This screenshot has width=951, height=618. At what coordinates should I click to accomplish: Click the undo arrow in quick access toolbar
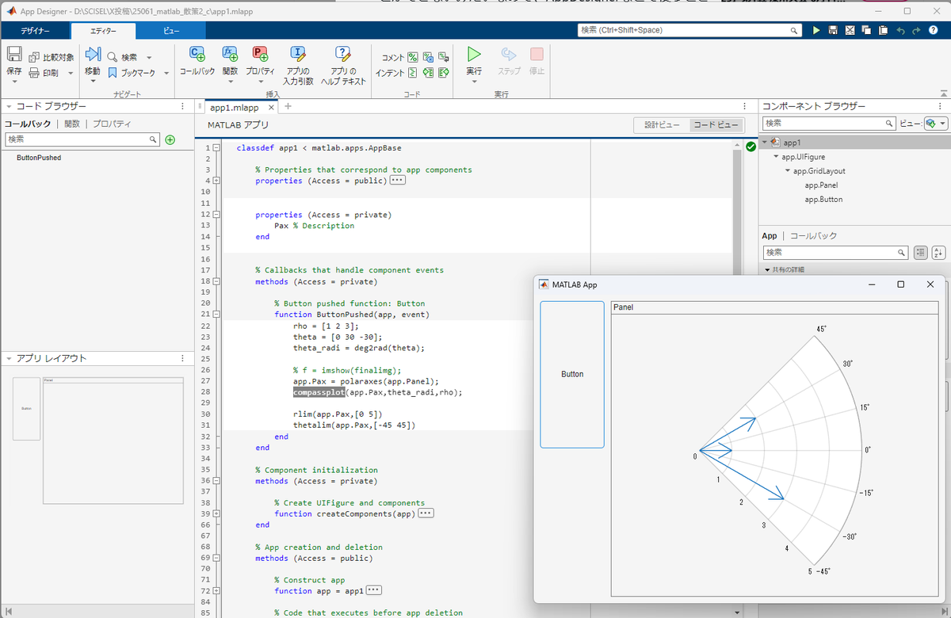tap(900, 30)
